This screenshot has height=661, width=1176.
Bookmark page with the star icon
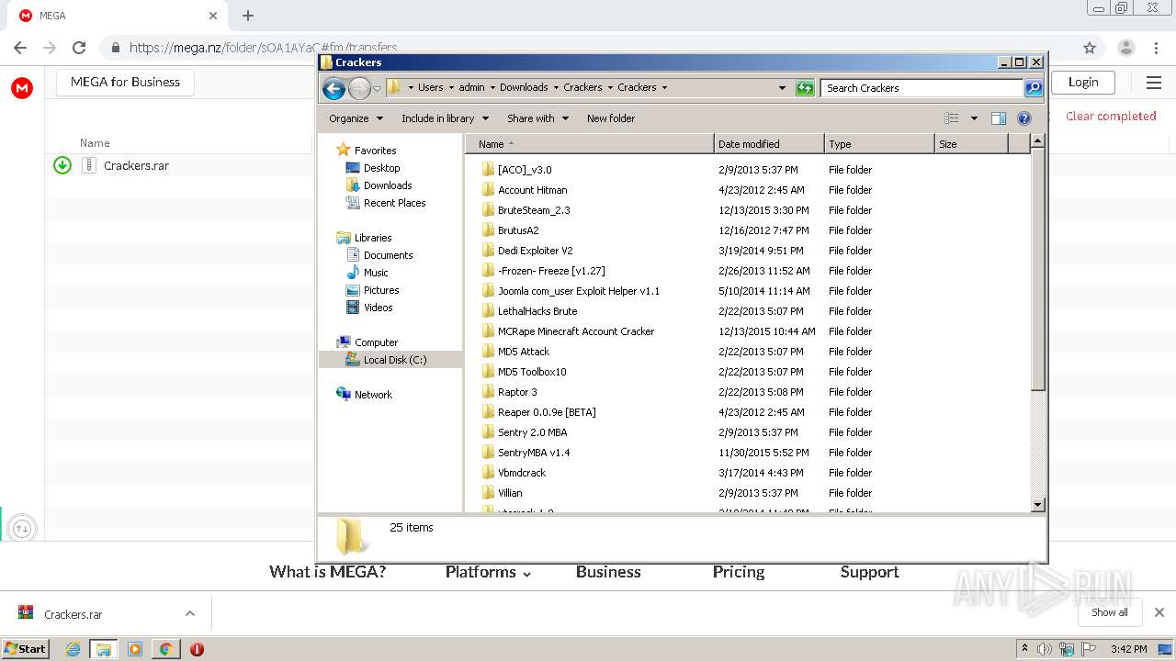pyautogui.click(x=1090, y=48)
